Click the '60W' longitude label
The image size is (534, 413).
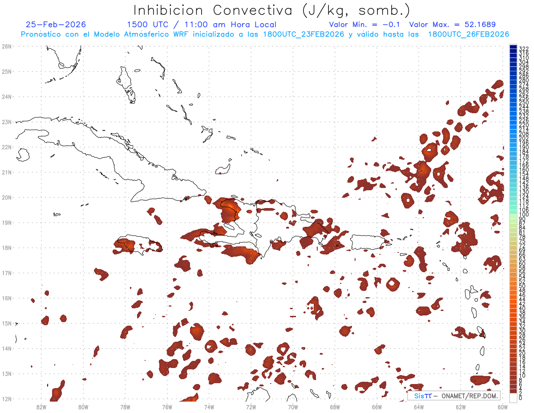coord(503,407)
